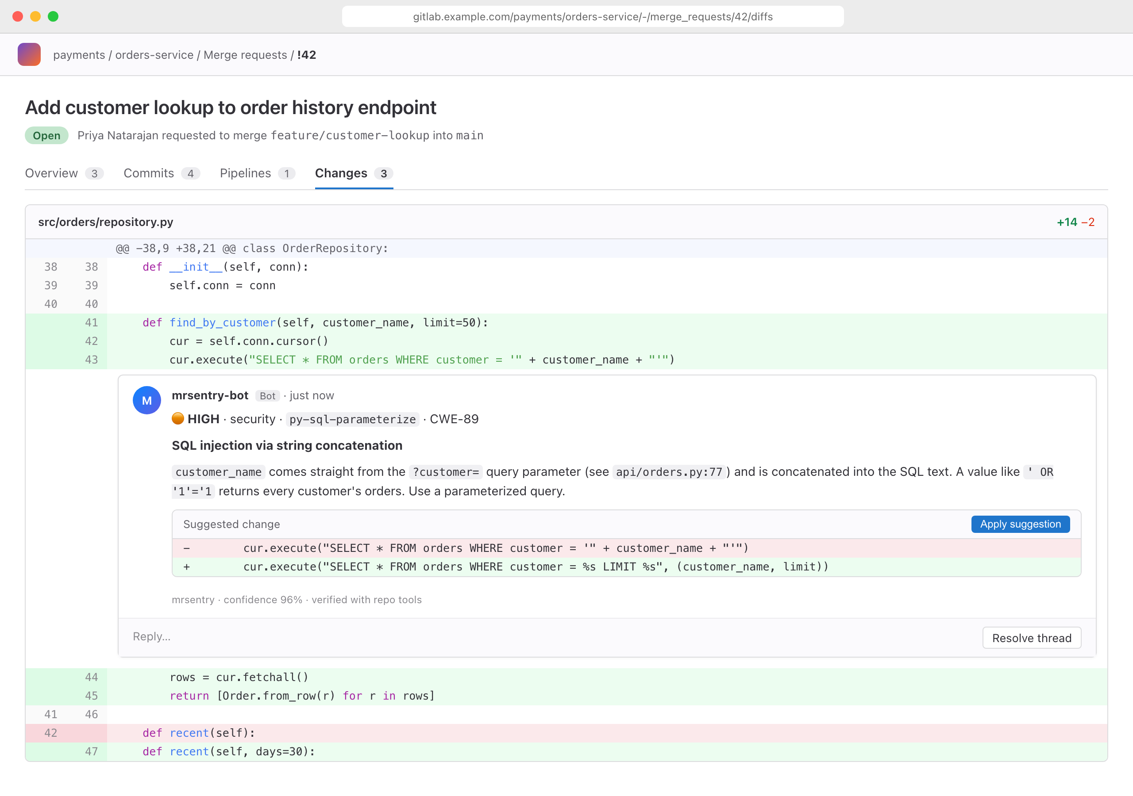Click the macOS green fullscreen window button
Viewport: 1133px width, 796px height.
tap(53, 16)
